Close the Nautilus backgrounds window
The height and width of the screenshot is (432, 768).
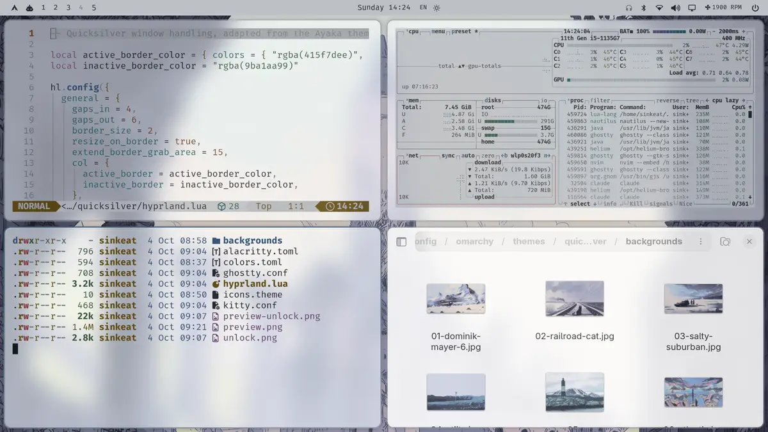(749, 242)
